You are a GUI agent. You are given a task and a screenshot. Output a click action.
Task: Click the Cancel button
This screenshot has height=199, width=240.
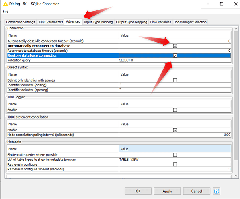click(197, 191)
